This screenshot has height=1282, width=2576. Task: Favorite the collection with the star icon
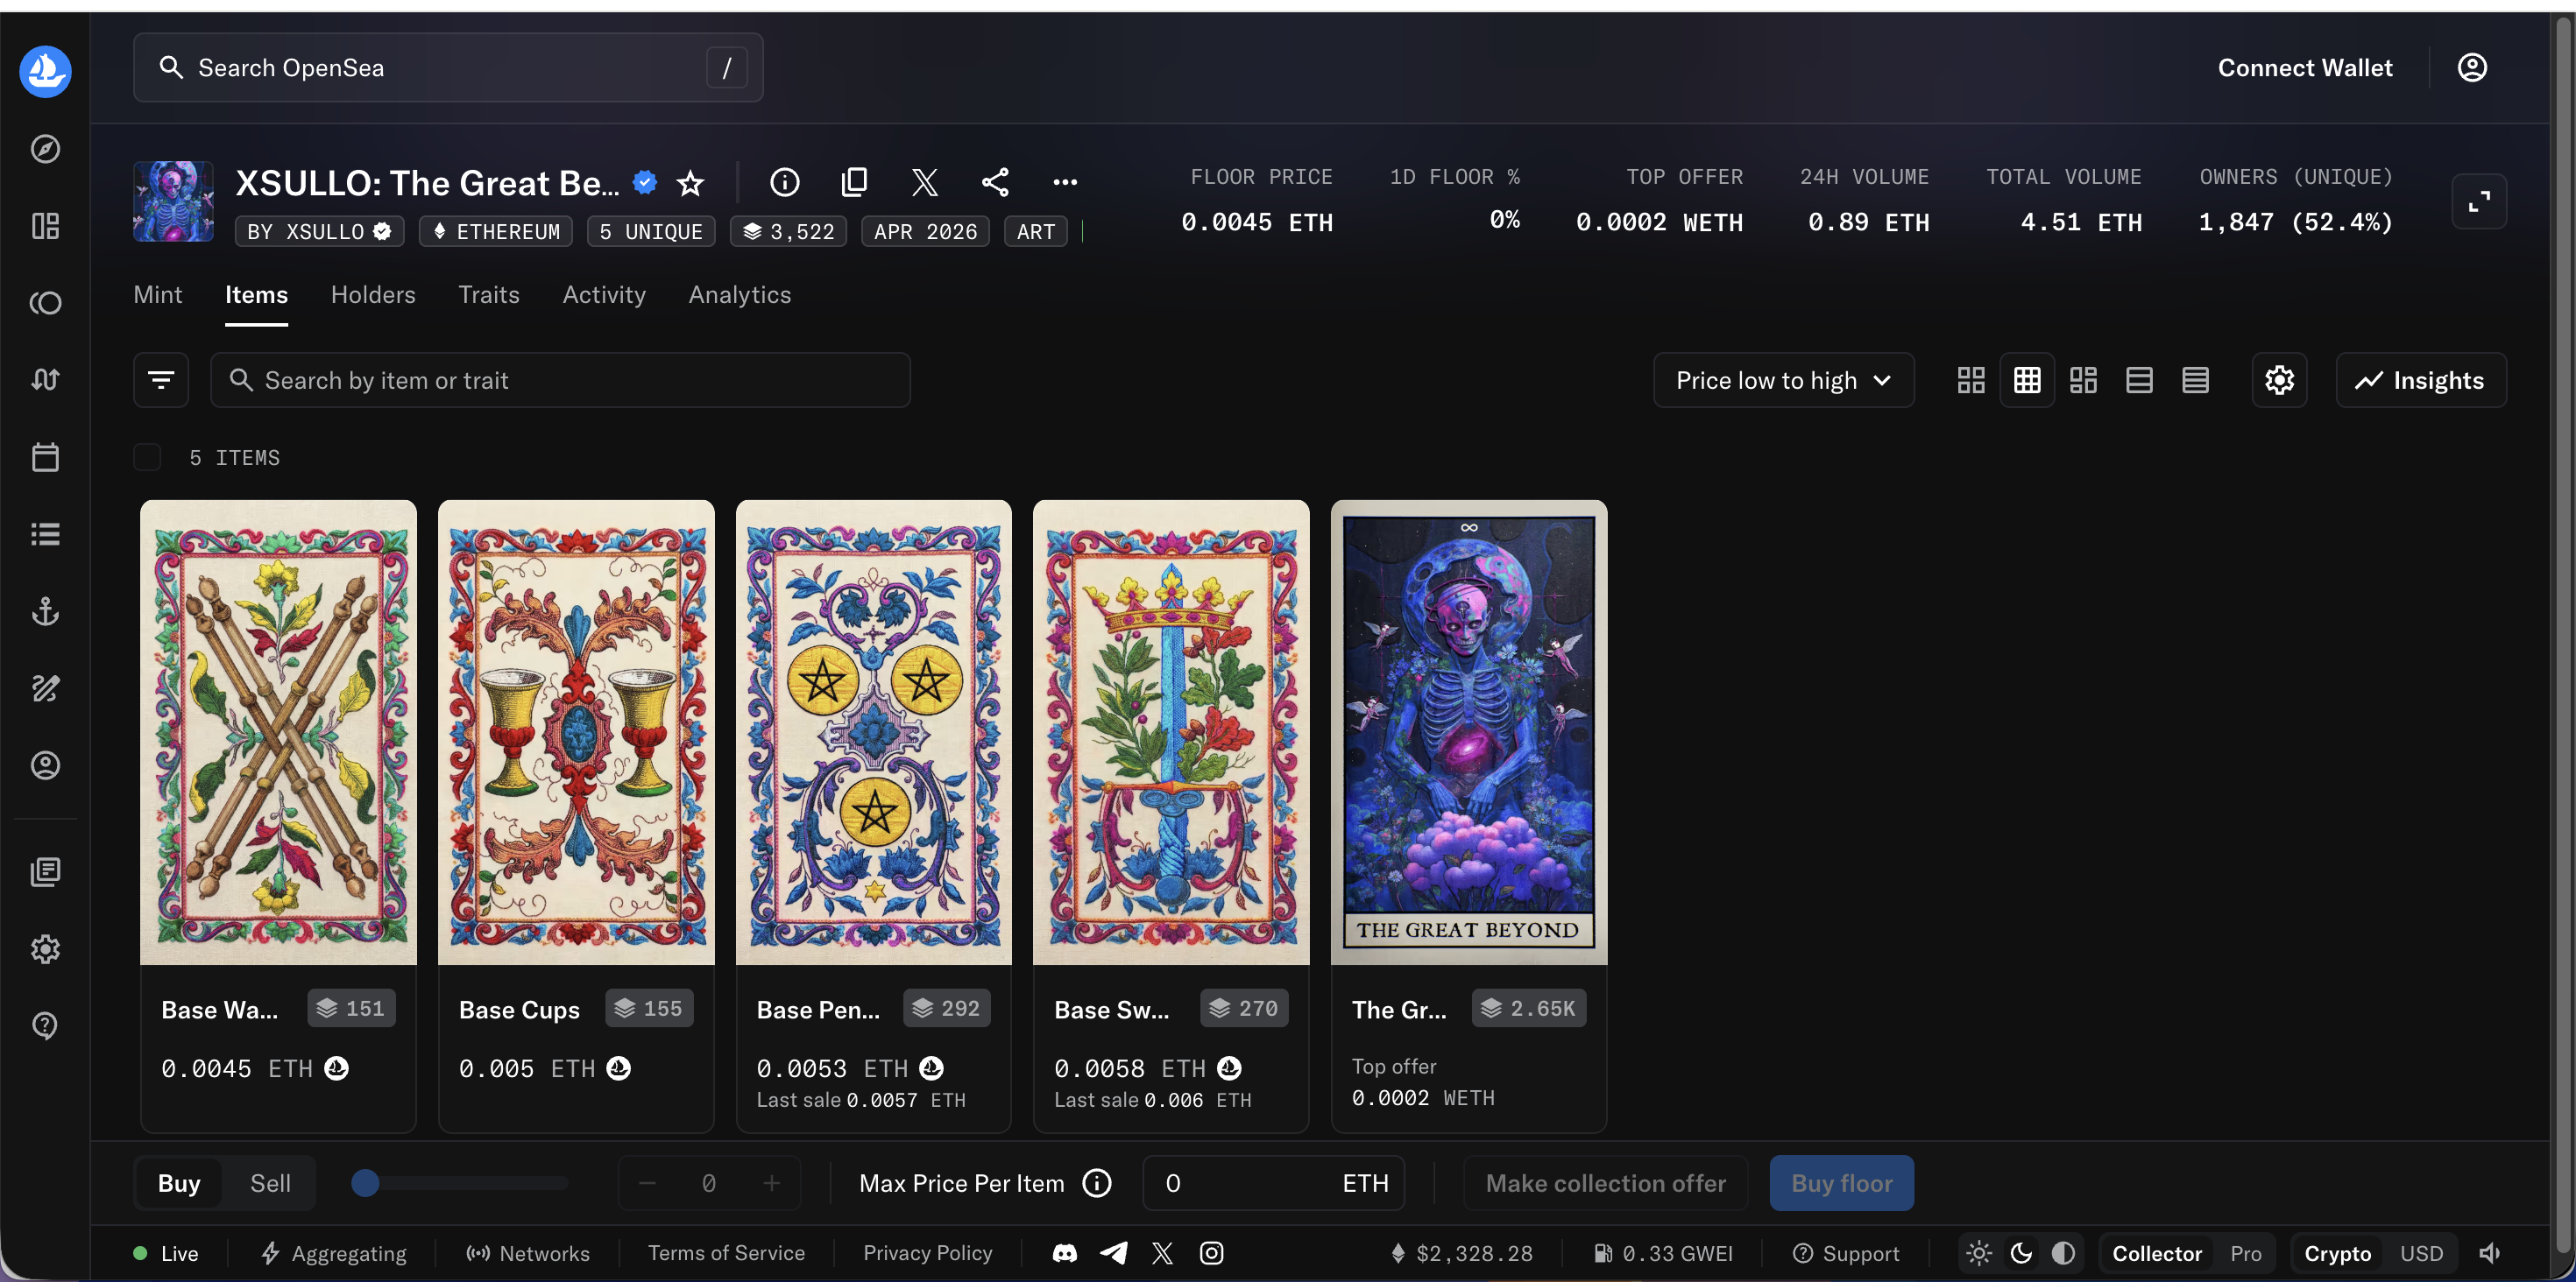(690, 183)
